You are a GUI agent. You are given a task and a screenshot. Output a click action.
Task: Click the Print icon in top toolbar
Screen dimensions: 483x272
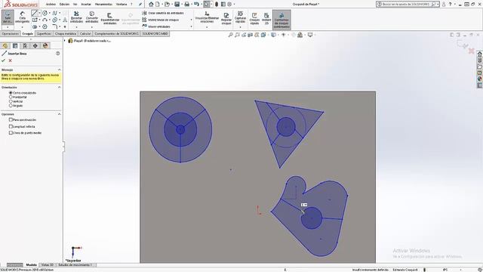[186, 4]
